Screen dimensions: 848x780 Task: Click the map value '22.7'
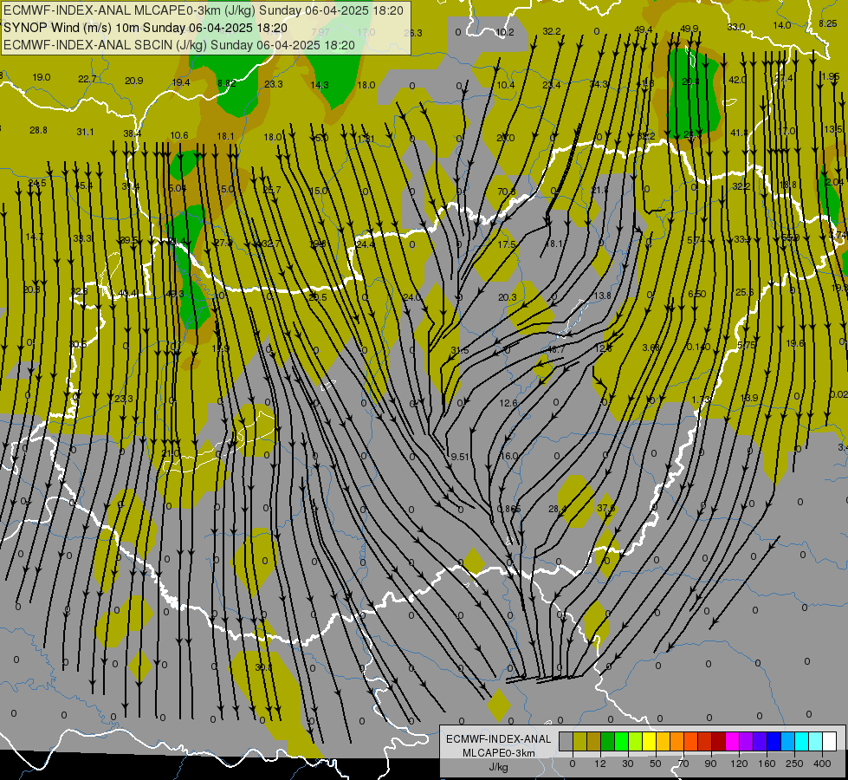click(87, 79)
